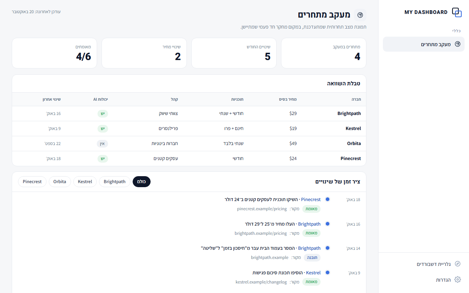Click the מאומת badge on the Kestrel entry
Image resolution: width=469 pixels, height=293 pixels.
click(x=311, y=282)
